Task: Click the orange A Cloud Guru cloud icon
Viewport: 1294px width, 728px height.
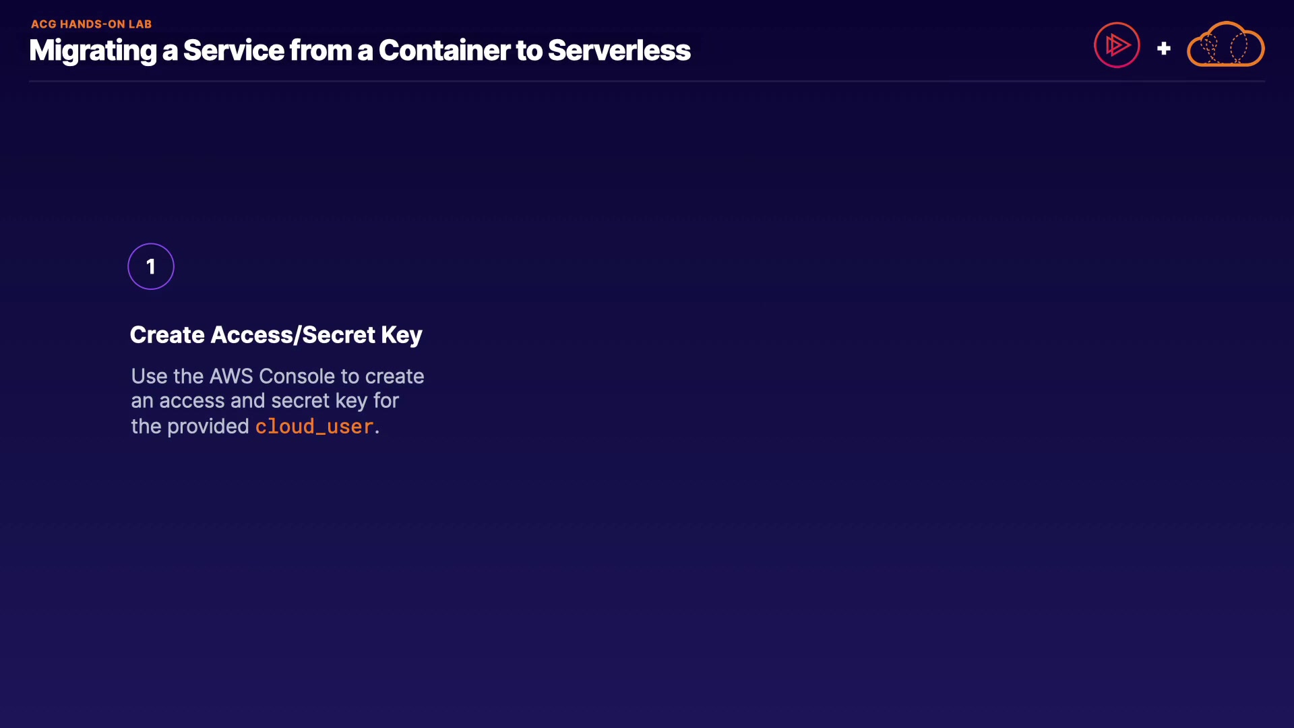Action: point(1225,45)
